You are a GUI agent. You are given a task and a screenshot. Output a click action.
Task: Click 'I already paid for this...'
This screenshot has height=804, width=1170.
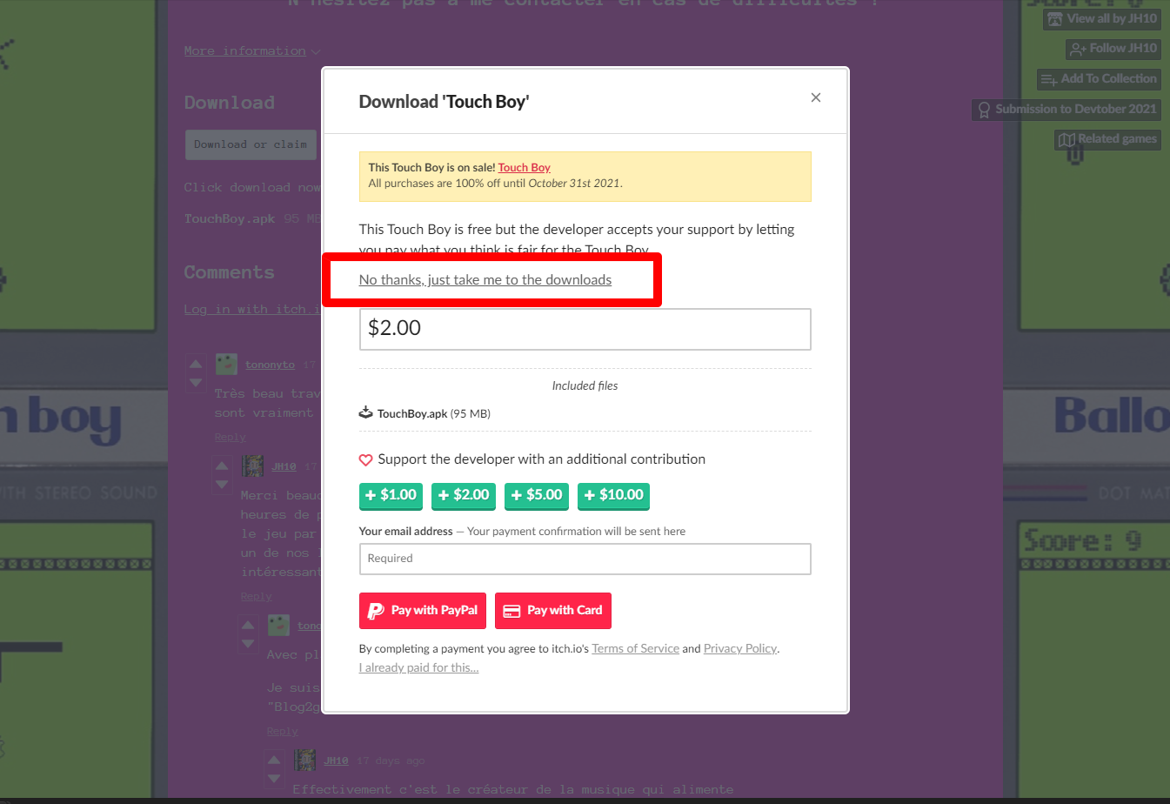[x=418, y=667]
